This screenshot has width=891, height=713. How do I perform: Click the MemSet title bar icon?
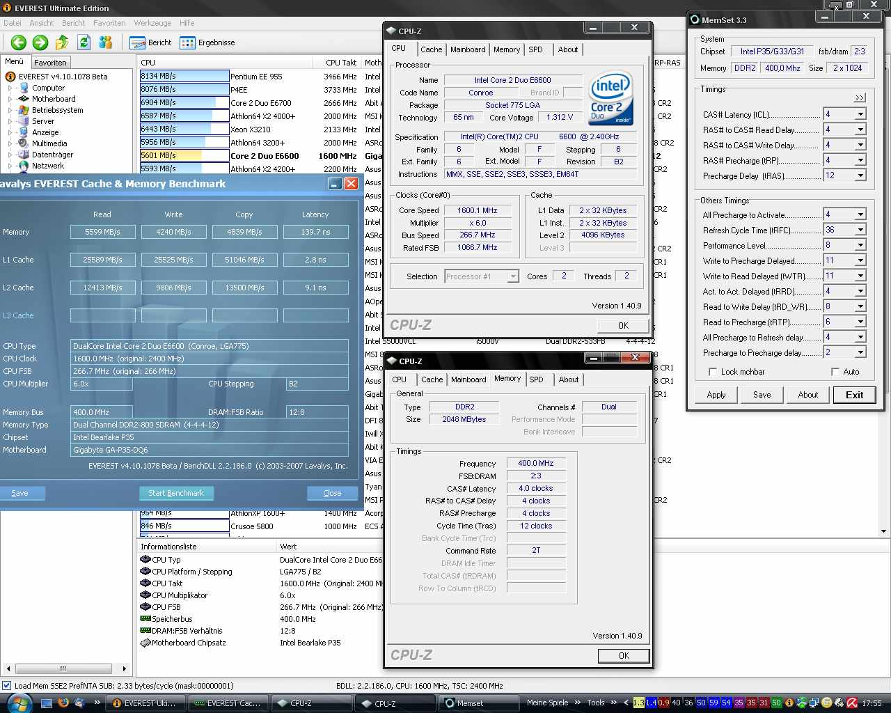point(694,19)
